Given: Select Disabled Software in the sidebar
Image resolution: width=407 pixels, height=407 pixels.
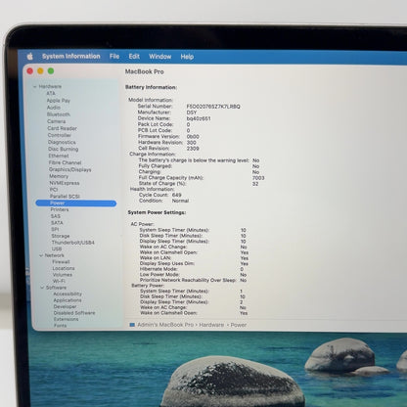Looking at the screenshot, I should tap(74, 313).
